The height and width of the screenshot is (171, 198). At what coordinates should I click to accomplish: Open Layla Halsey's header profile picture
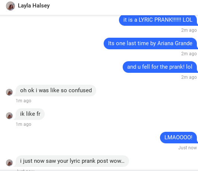tap(10, 6)
